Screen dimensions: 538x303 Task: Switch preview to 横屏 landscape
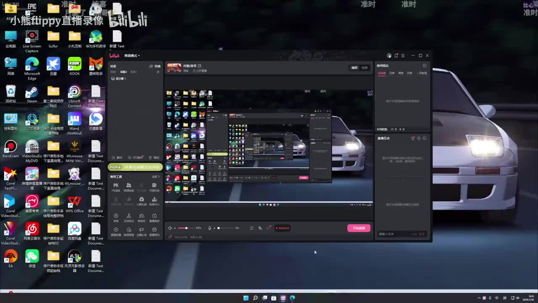355,68
